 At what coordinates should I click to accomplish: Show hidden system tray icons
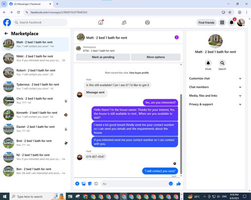[205, 196]
